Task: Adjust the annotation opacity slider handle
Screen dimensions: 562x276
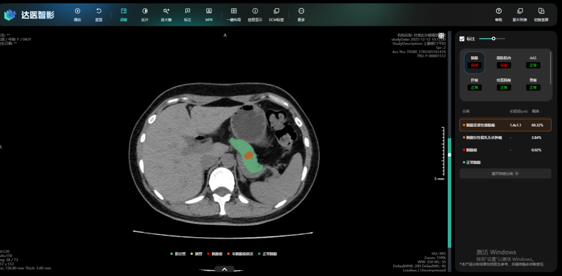Action: (x=494, y=38)
